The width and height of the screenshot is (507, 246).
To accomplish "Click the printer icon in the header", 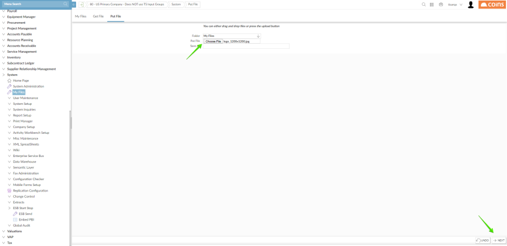I will (441, 5).
